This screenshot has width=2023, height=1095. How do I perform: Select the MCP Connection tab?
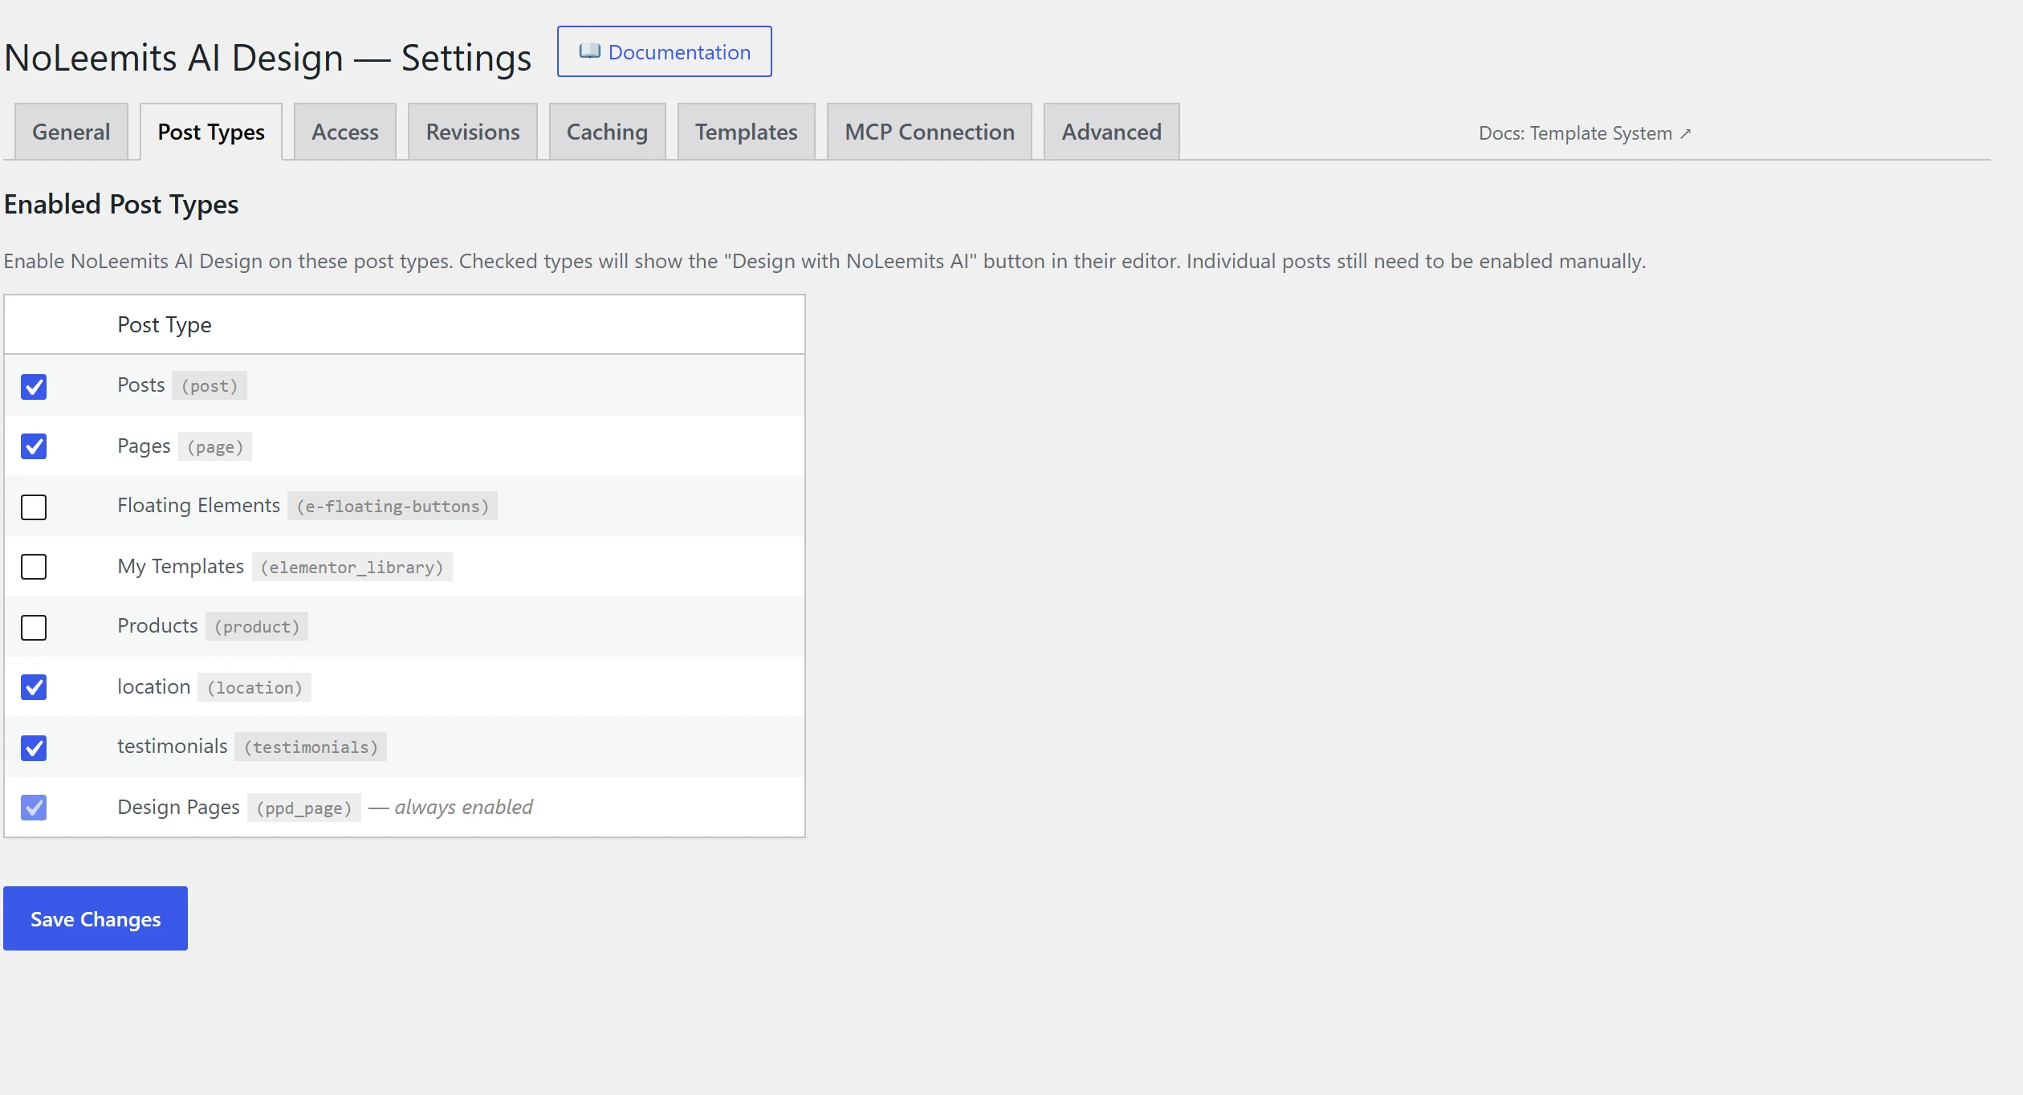(930, 132)
